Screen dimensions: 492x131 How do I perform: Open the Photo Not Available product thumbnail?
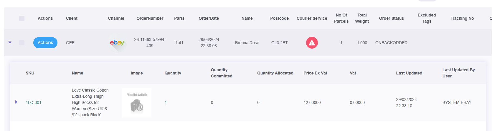(137, 103)
